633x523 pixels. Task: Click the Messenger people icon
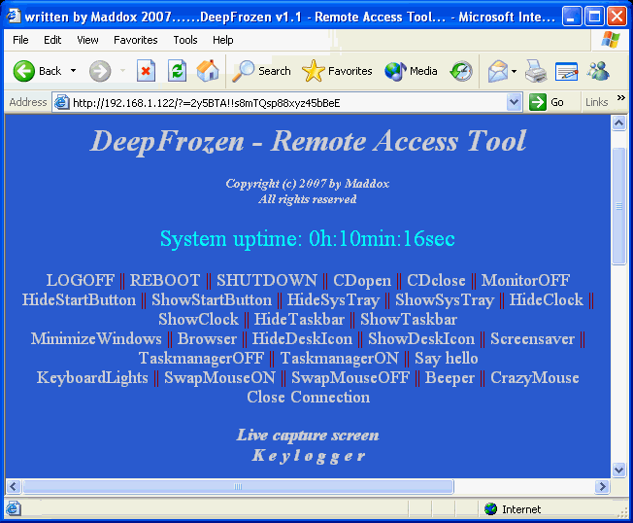tap(597, 71)
